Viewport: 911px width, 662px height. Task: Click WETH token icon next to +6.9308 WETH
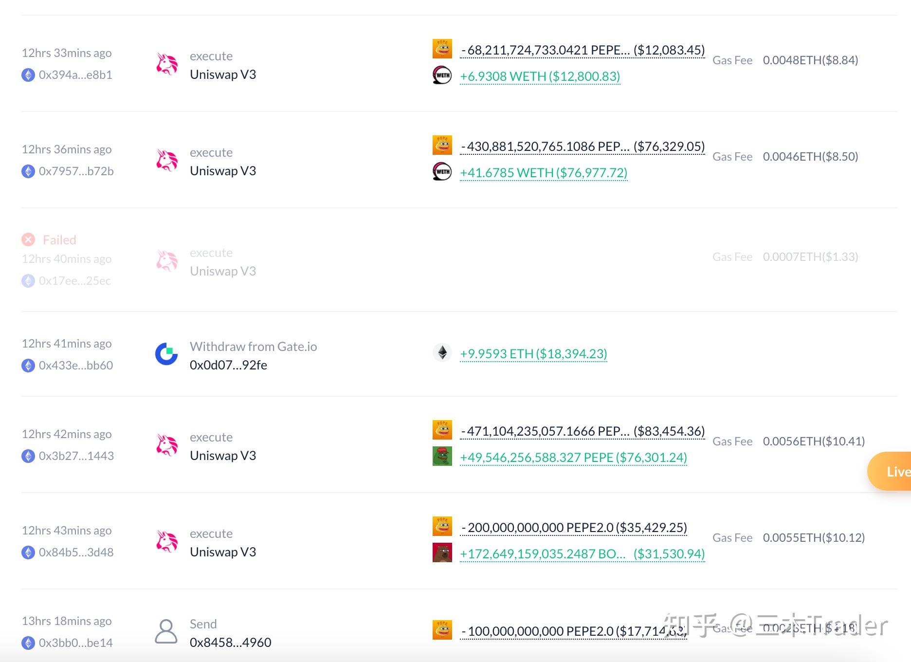(442, 75)
